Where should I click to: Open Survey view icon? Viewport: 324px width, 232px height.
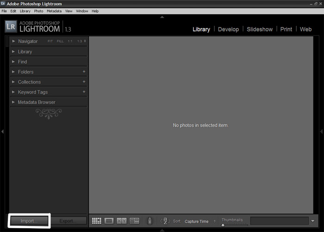pos(134,221)
